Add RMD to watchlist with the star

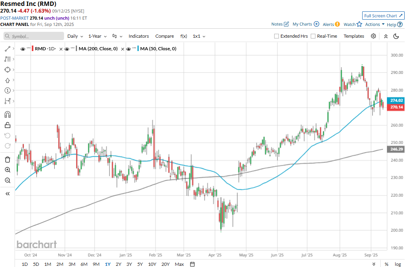359,24
